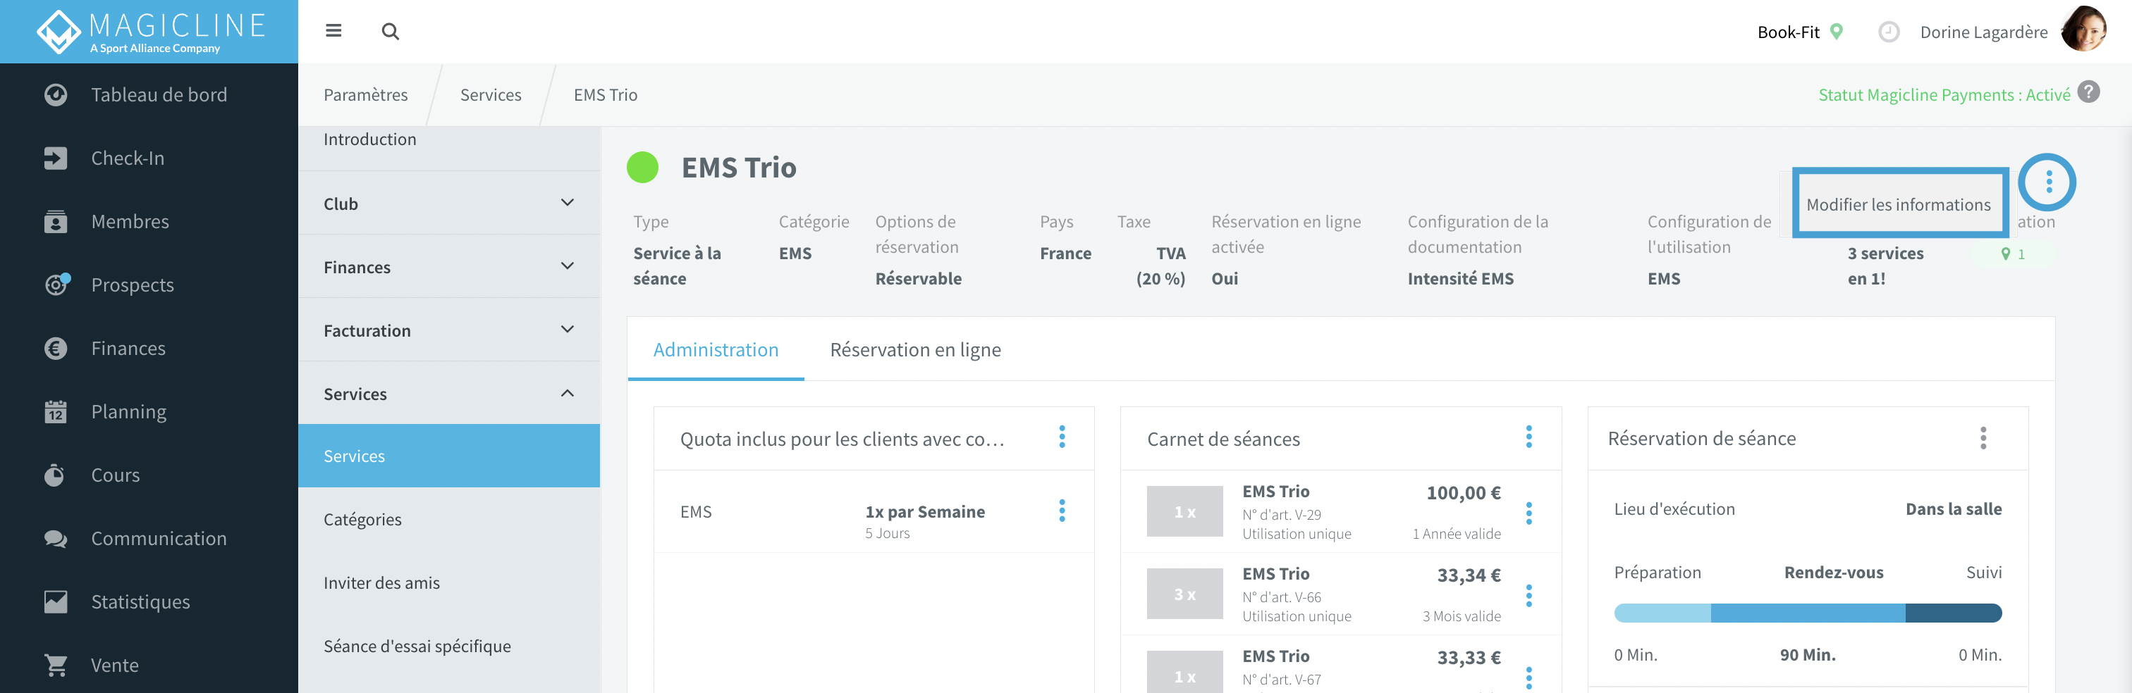Image resolution: width=2132 pixels, height=693 pixels.
Task: Open the help question mark icon
Action: 2088,92
